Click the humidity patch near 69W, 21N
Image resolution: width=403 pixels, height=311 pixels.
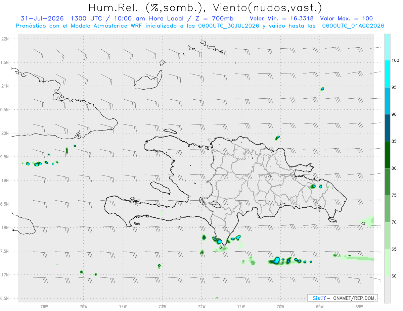click(322, 89)
